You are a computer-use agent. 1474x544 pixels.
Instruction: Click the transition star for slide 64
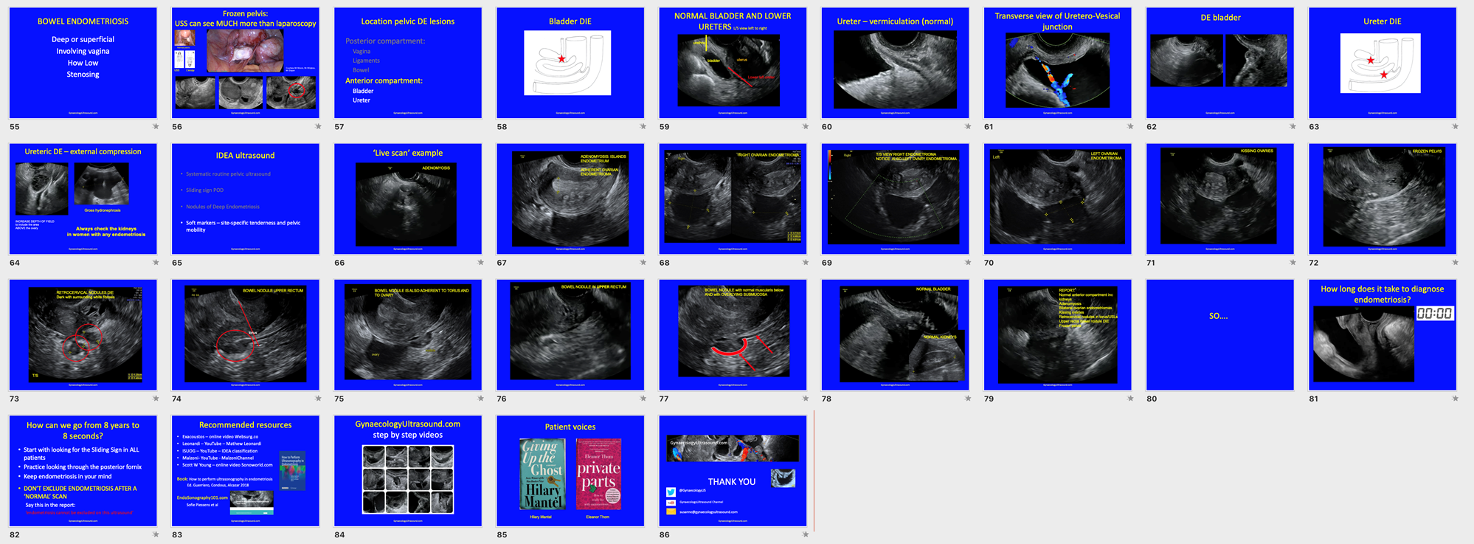point(156,262)
